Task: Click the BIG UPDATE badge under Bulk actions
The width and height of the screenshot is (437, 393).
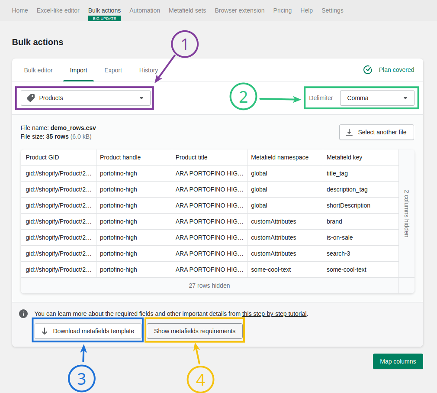Action: click(x=104, y=19)
